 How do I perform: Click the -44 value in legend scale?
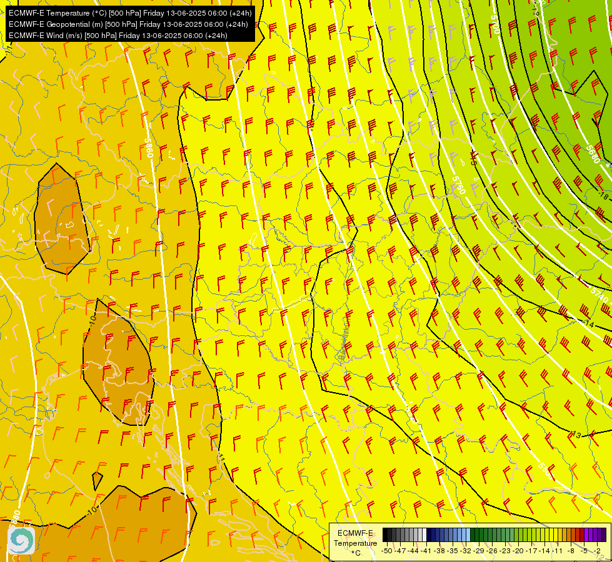pos(413,551)
